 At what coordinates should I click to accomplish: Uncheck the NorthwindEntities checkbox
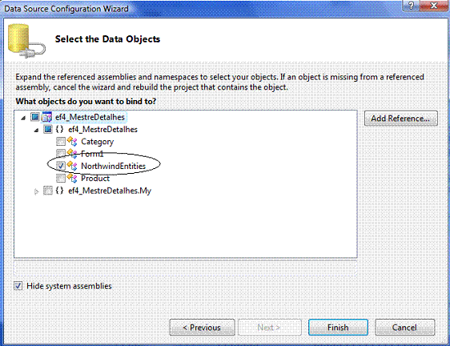click(x=61, y=166)
